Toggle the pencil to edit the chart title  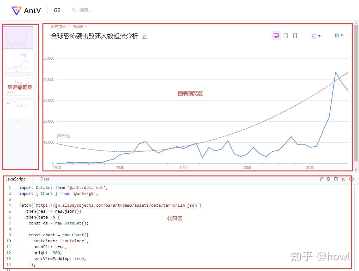click(x=144, y=37)
